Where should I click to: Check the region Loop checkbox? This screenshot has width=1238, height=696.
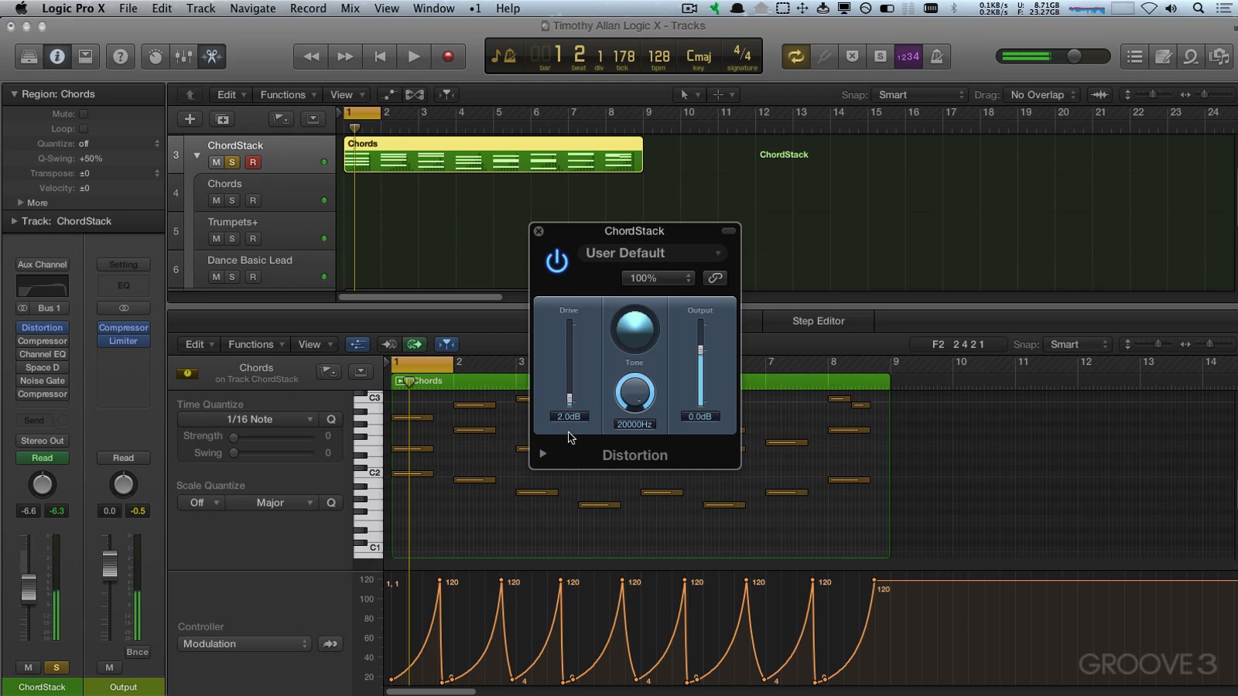pyautogui.click(x=84, y=128)
